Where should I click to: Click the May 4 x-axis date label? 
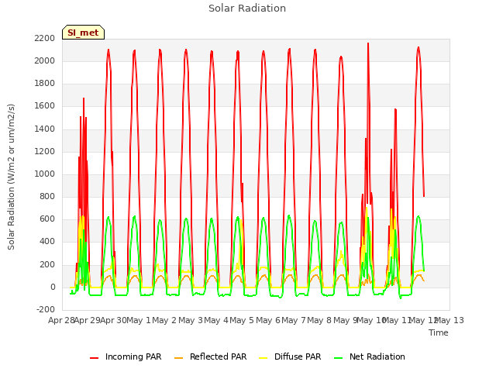pyautogui.click(x=216, y=320)
